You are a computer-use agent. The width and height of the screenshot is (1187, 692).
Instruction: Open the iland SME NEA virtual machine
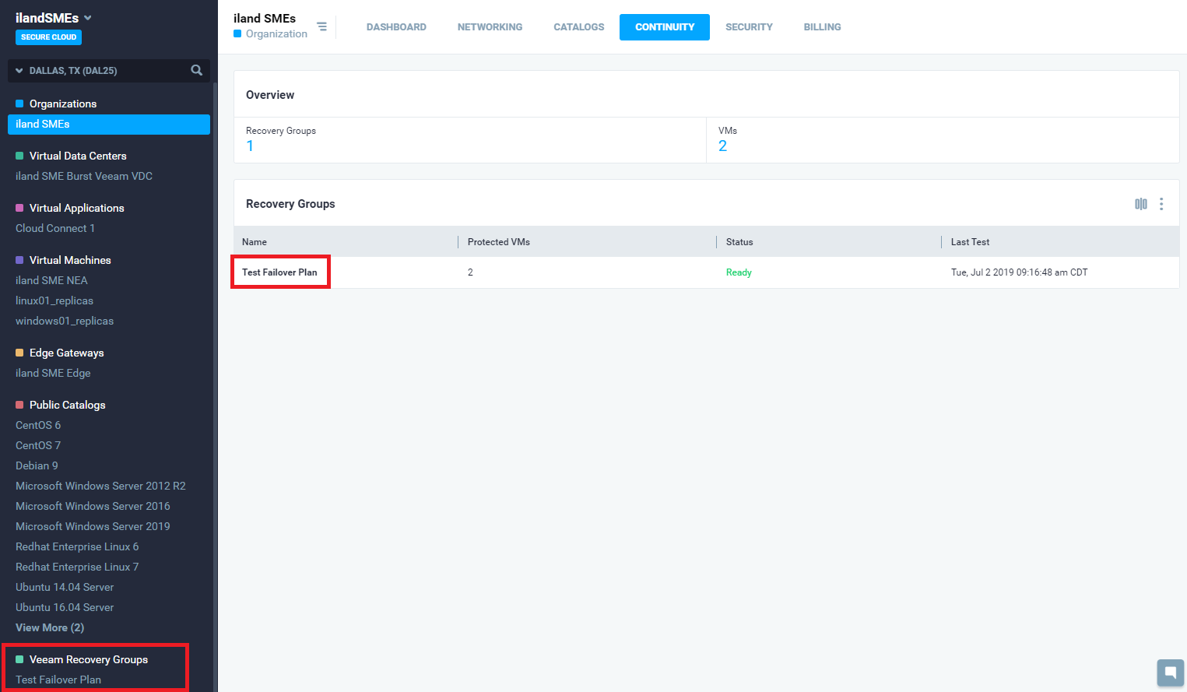coord(51,280)
